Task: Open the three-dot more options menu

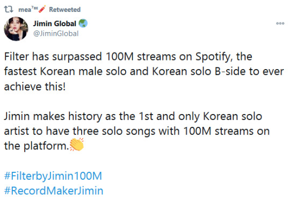Action: (x=280, y=24)
